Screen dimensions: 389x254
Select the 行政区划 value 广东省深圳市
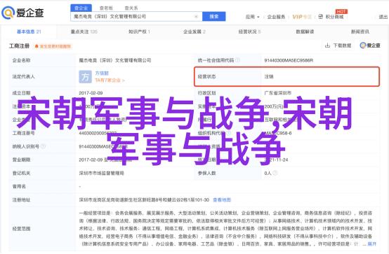[x=277, y=93]
